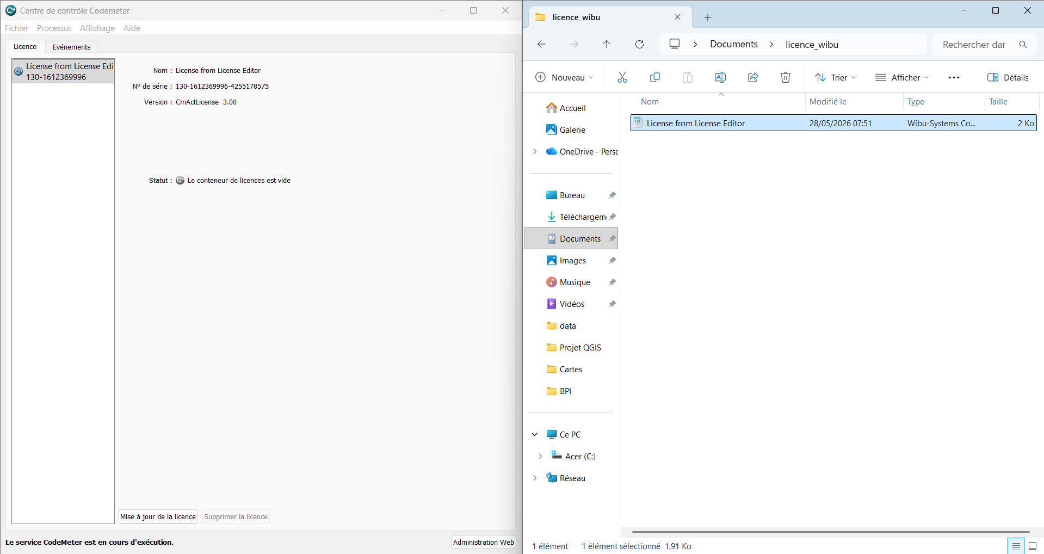Open Cartes folder in navigation pane
Screen dimensions: 1044x554
pyautogui.click(x=570, y=369)
